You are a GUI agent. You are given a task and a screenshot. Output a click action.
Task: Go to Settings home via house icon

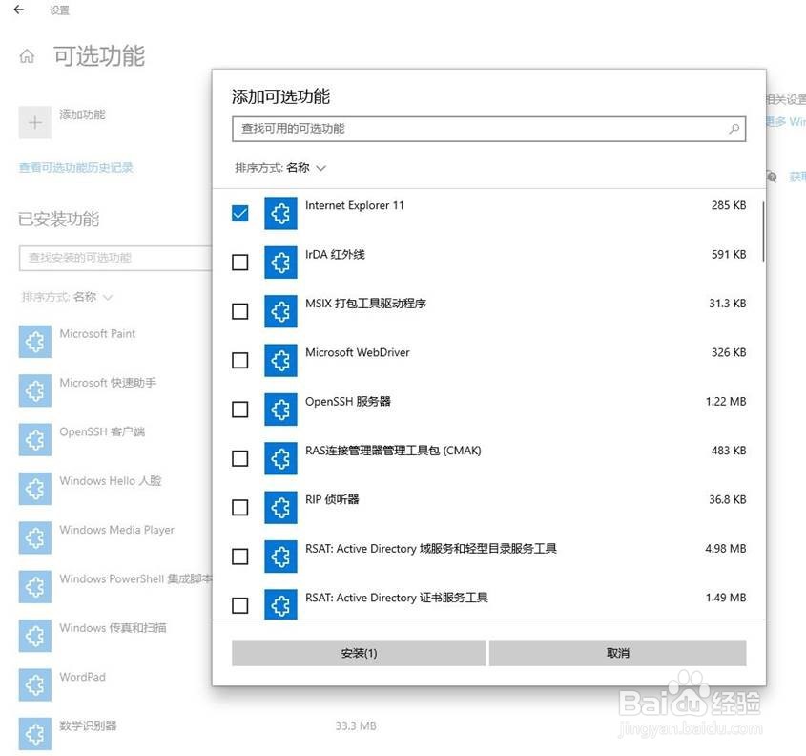(x=27, y=56)
